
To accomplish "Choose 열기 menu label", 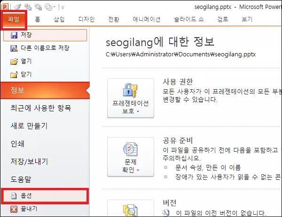I will click(26, 62).
